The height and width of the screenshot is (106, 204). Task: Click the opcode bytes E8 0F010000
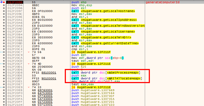click(x=42, y=11)
